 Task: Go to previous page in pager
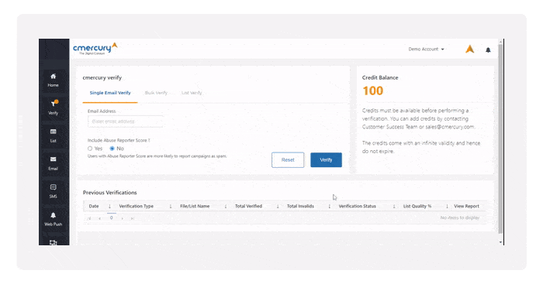tap(100, 218)
